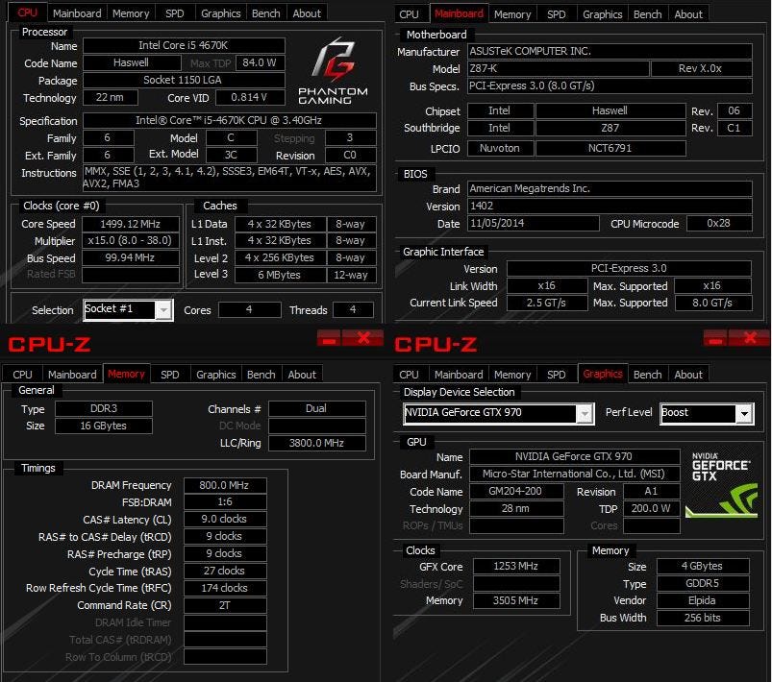The image size is (772, 682).
Task: Click the Phantom Gaming logo
Action: (333, 71)
